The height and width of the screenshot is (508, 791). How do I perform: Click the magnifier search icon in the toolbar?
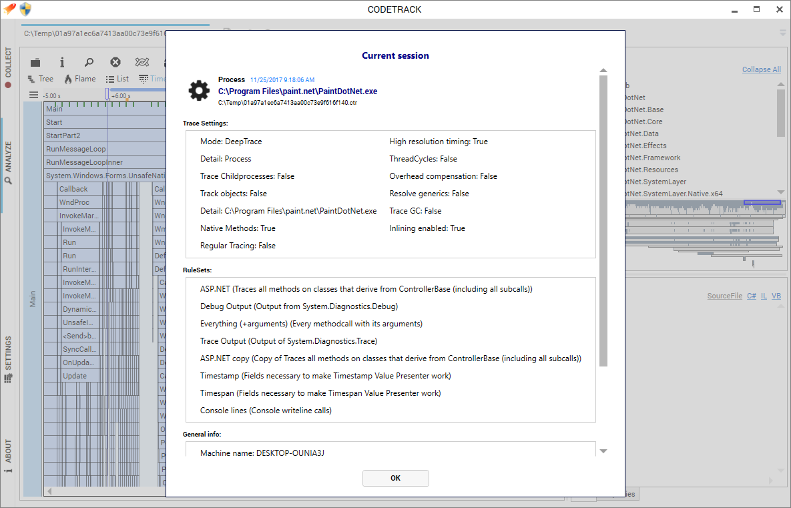point(89,62)
